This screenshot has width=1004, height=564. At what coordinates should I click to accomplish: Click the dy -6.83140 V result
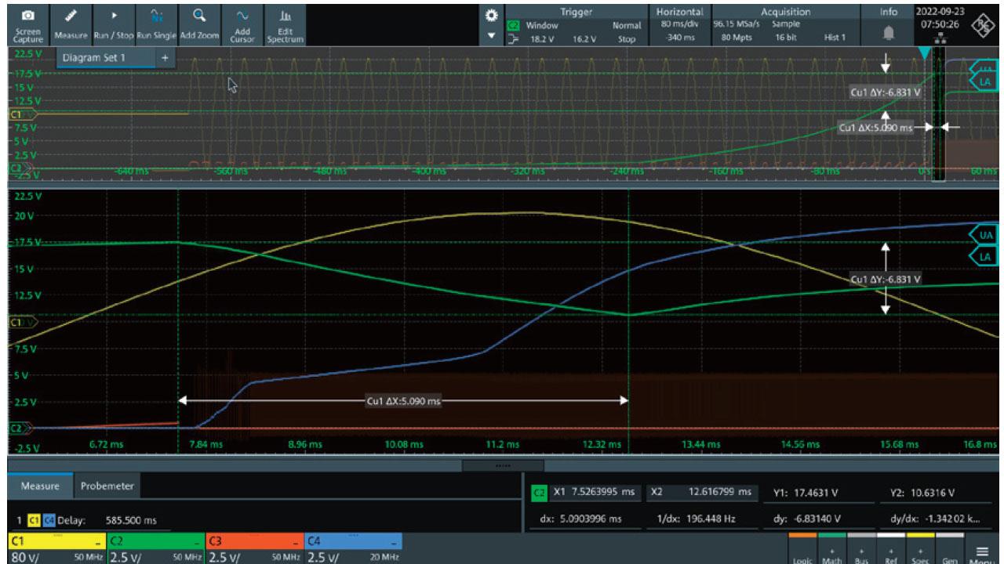[818, 518]
